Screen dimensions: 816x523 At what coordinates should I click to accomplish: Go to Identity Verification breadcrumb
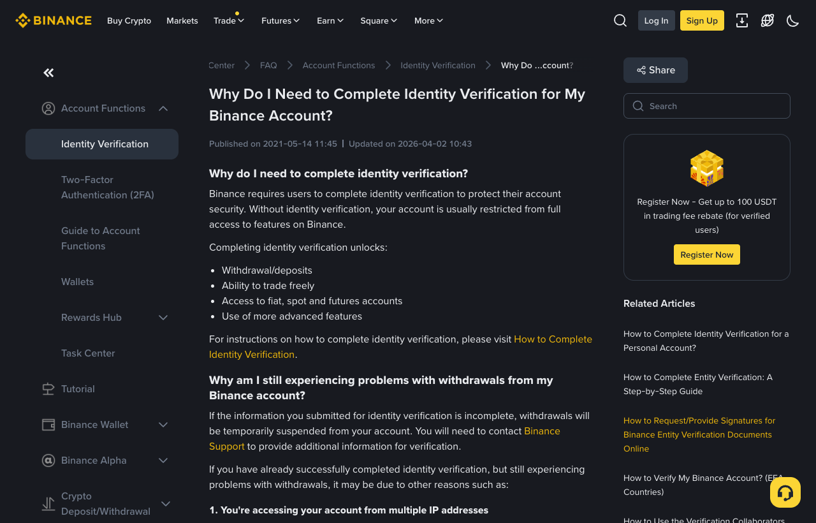click(438, 65)
